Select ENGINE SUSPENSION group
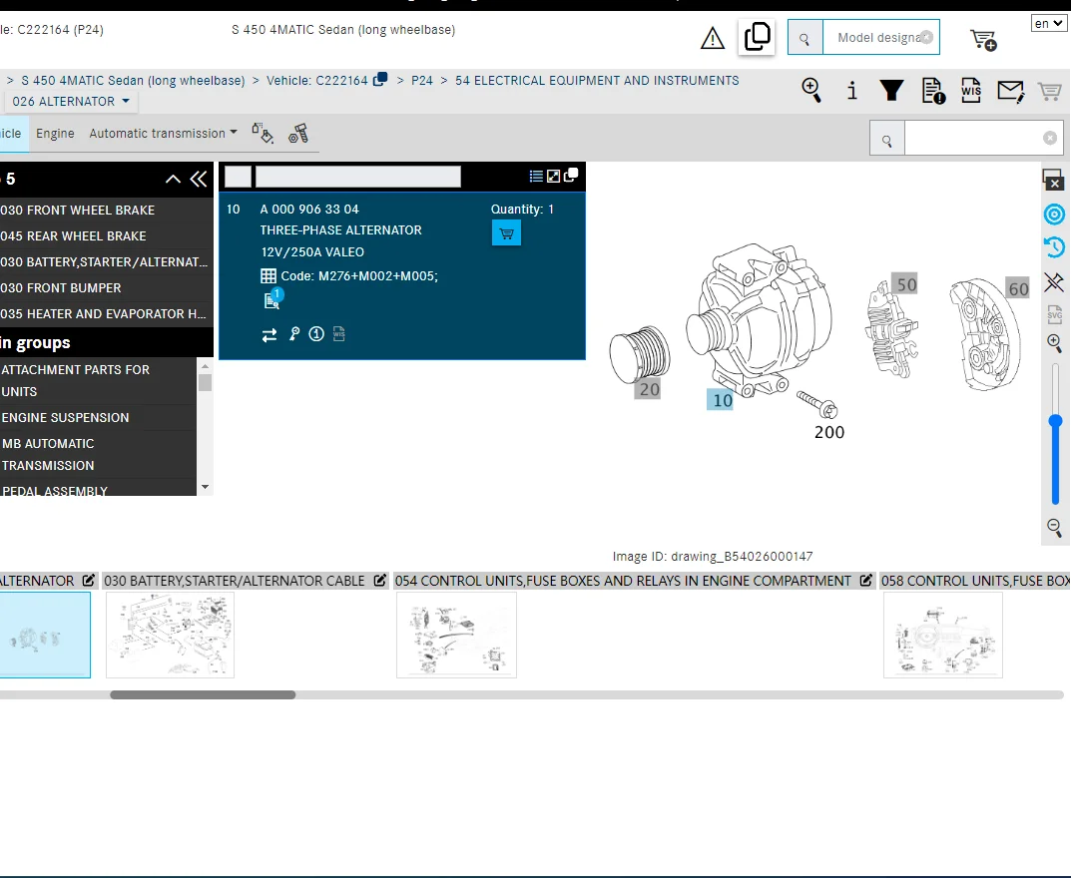The width and height of the screenshot is (1071, 878). point(99,418)
